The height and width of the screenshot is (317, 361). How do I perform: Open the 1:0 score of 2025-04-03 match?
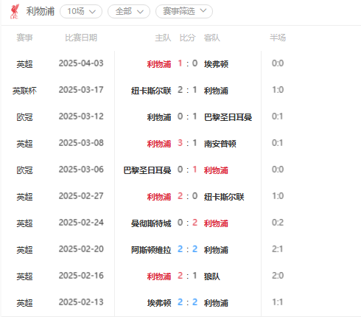pos(188,63)
